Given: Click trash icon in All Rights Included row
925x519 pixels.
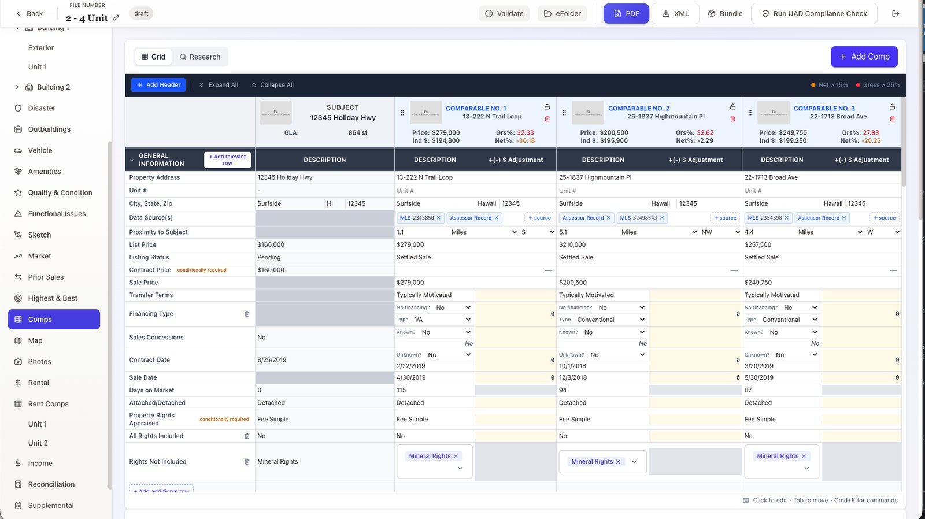Looking at the screenshot, I should [x=247, y=436].
